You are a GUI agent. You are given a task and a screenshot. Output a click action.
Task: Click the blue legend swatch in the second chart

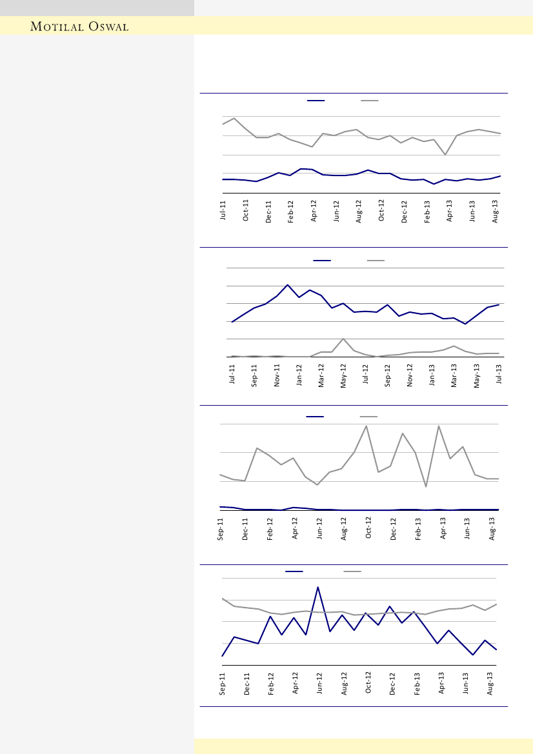322,261
